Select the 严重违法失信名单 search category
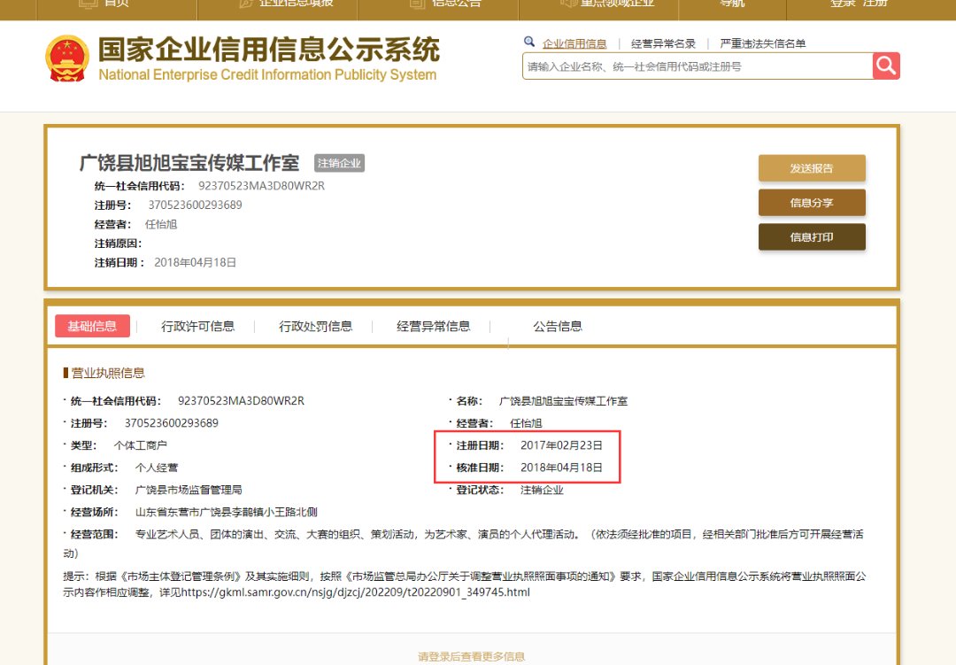The width and height of the screenshot is (956, 665). [x=762, y=43]
